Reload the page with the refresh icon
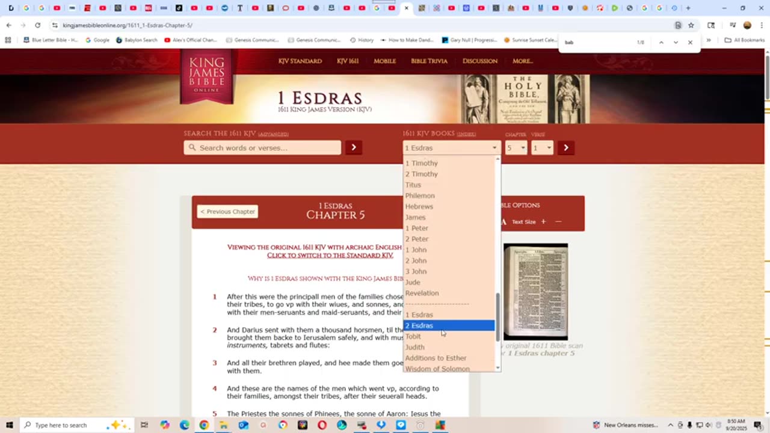Screen dimensions: 770x433 [x=37, y=25]
